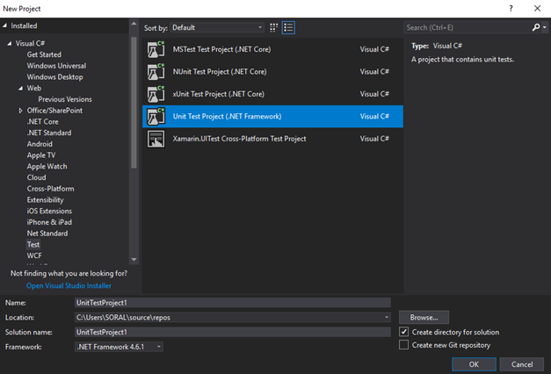Select WCF category
Screen dimensions: 551x374
point(34,255)
